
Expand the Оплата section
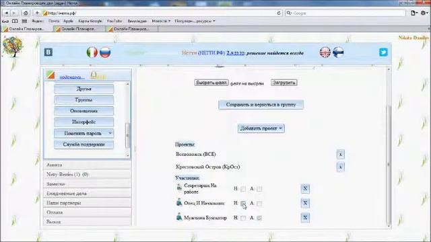point(87,212)
